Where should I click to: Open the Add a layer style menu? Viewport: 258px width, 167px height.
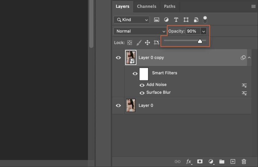[188, 161]
